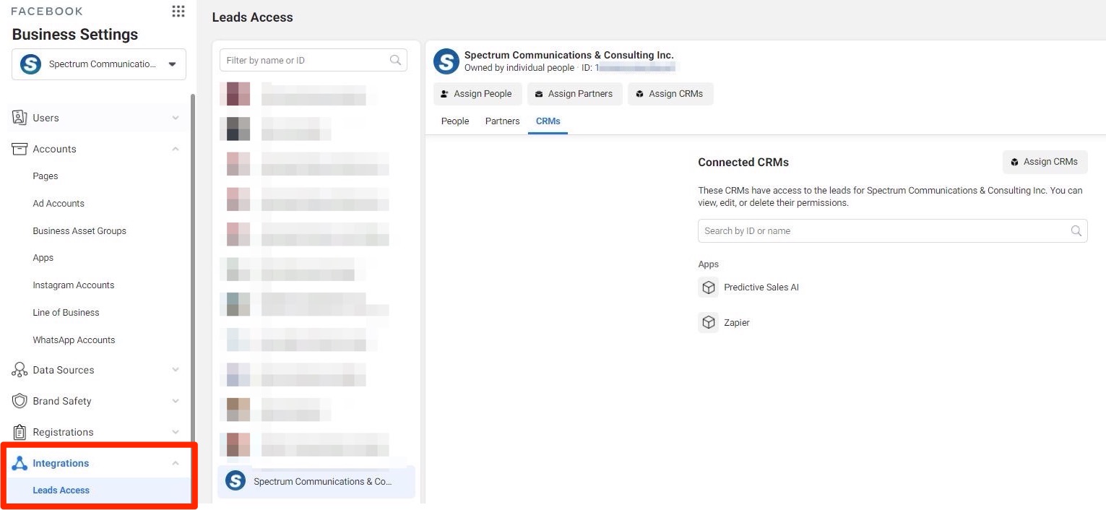The width and height of the screenshot is (1106, 510).
Task: Click the Registrations clipboard icon
Action: (x=20, y=432)
